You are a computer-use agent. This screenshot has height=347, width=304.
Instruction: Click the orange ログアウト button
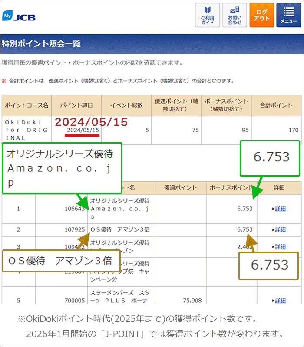[x=262, y=15]
